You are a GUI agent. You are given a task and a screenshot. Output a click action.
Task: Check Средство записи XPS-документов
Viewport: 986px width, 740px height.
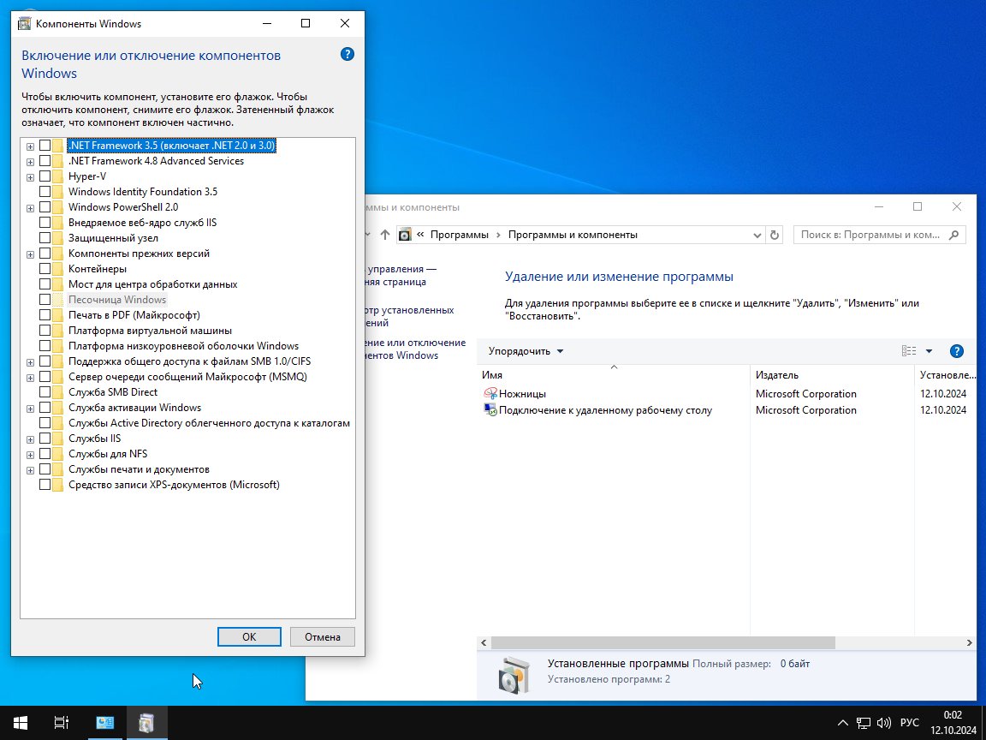pyautogui.click(x=45, y=485)
